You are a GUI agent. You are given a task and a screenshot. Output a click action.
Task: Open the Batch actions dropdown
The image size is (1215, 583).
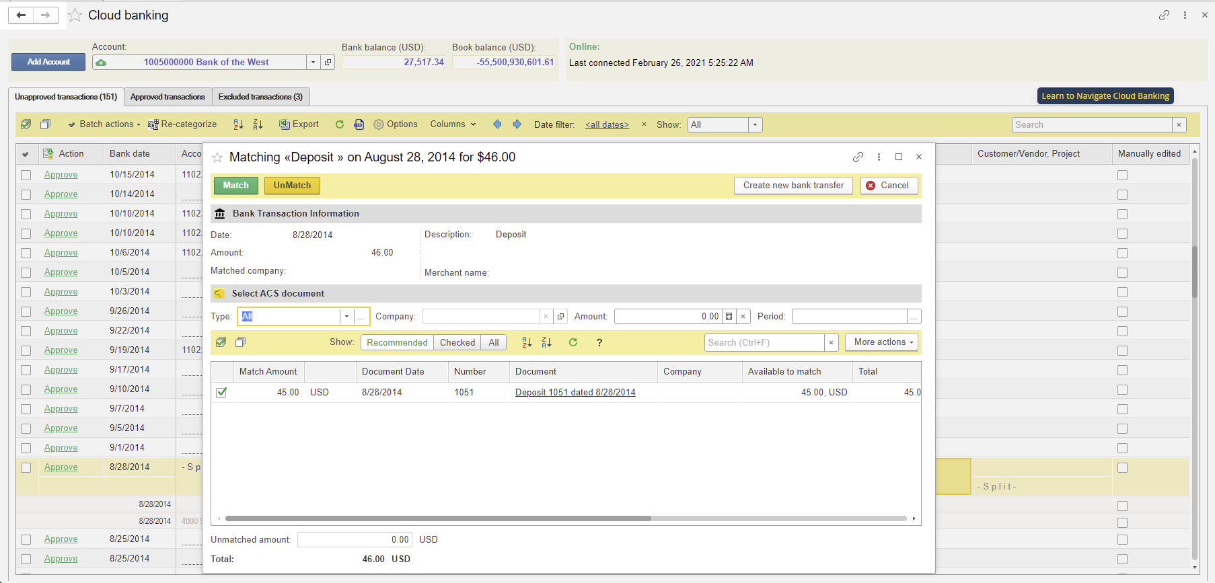point(104,124)
